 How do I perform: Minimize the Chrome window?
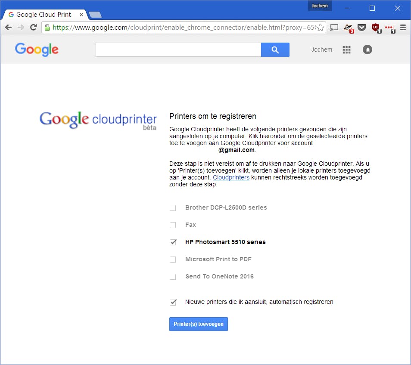[x=347, y=8]
